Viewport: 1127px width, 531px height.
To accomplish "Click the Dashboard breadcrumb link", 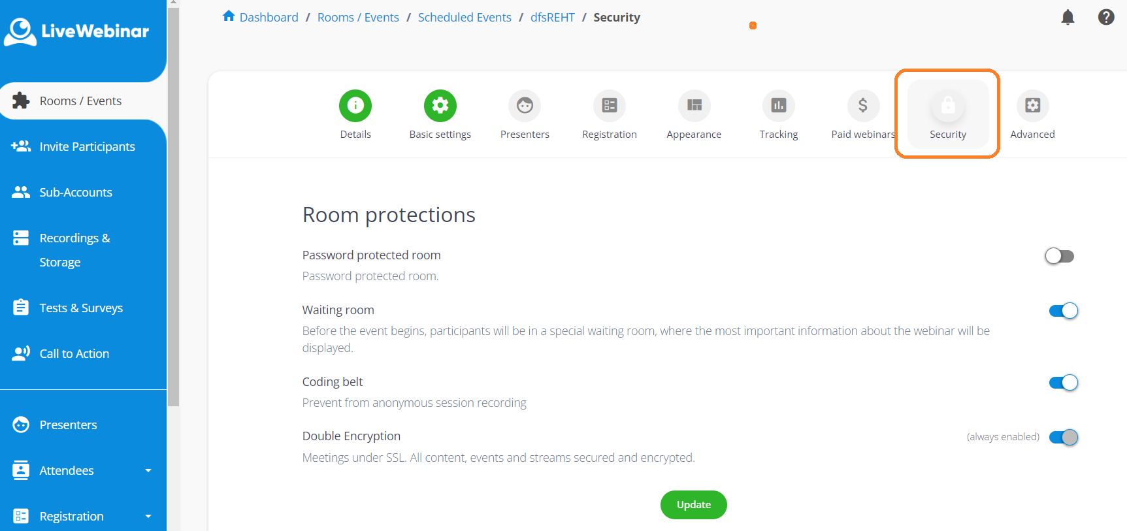I will (269, 18).
